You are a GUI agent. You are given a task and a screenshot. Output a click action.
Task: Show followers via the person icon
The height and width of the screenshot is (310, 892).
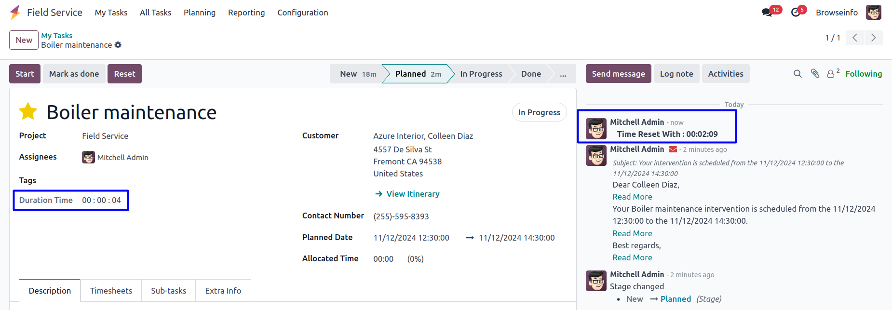(831, 74)
